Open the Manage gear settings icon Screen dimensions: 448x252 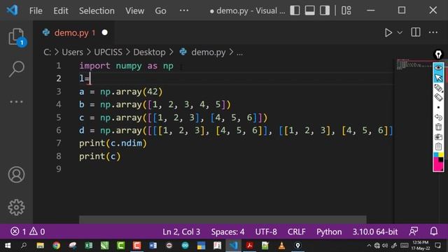click(x=16, y=207)
